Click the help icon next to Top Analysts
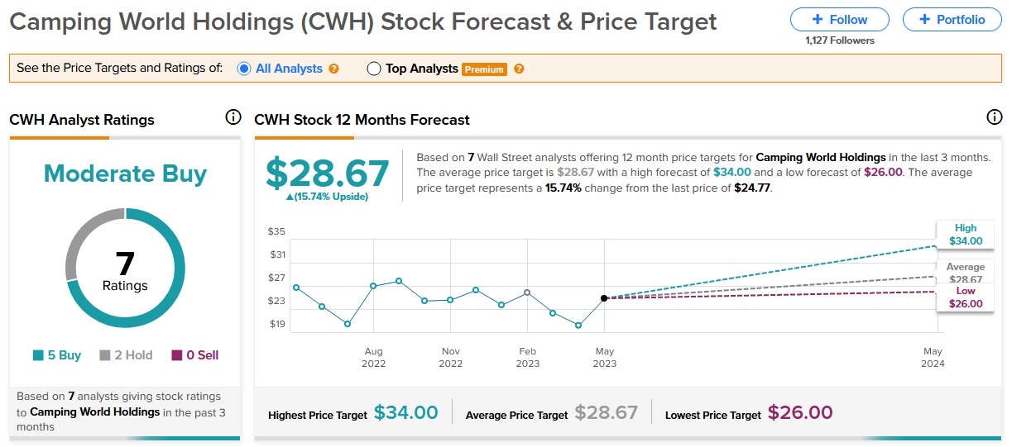This screenshot has height=447, width=1012. [519, 69]
